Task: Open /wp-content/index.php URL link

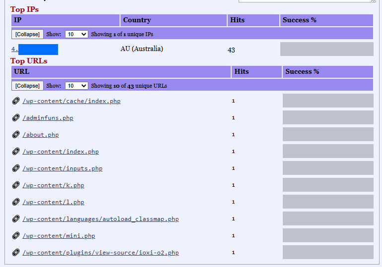Action: tap(61, 152)
